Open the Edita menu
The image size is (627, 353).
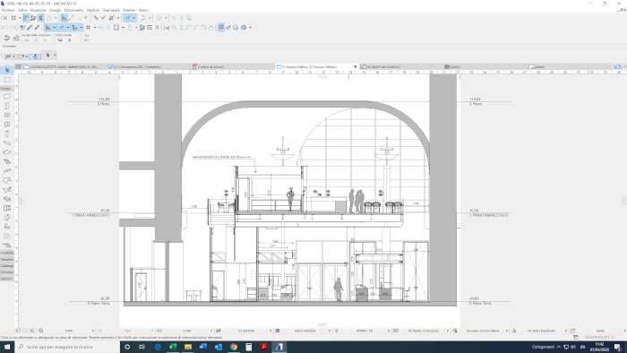(x=22, y=10)
